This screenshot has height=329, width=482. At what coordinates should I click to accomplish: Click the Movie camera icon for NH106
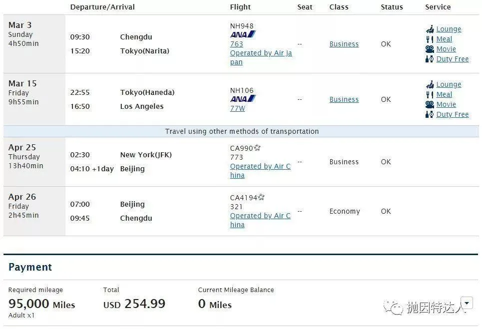[430, 104]
